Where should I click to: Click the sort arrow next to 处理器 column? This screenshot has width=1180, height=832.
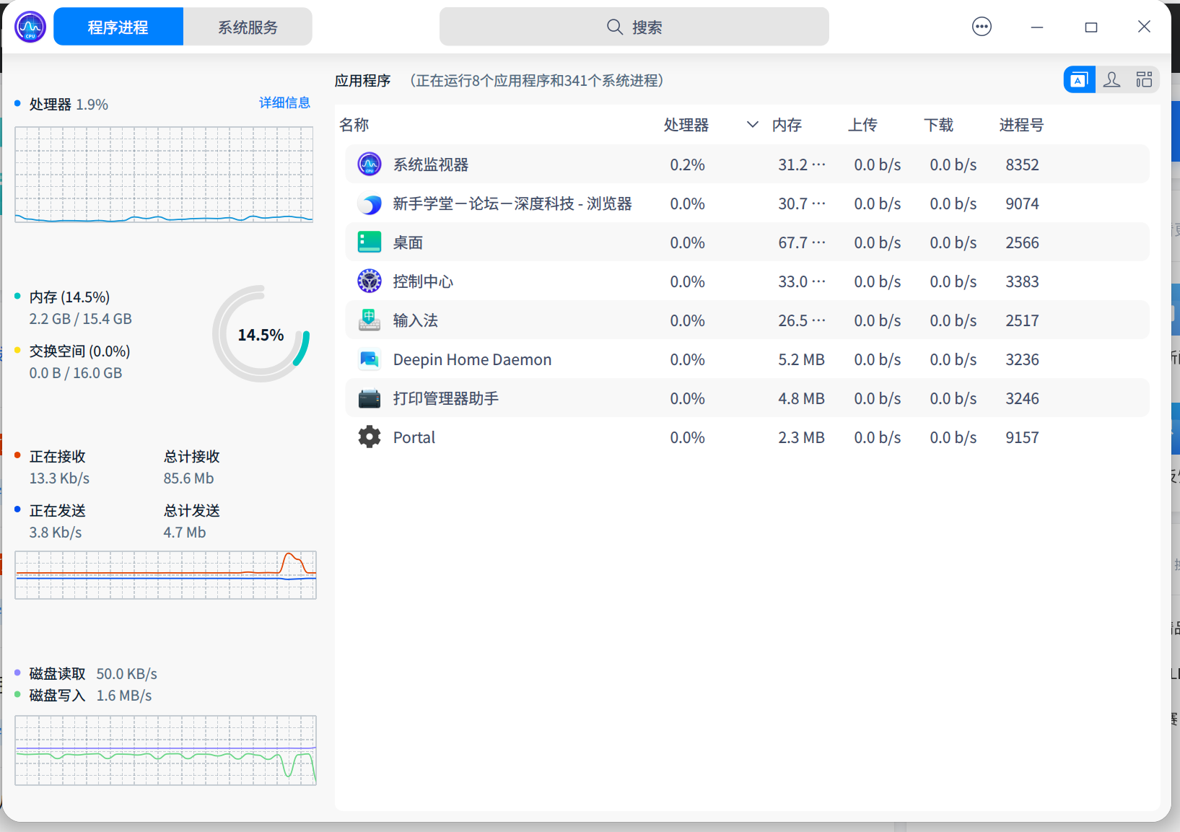click(x=751, y=124)
